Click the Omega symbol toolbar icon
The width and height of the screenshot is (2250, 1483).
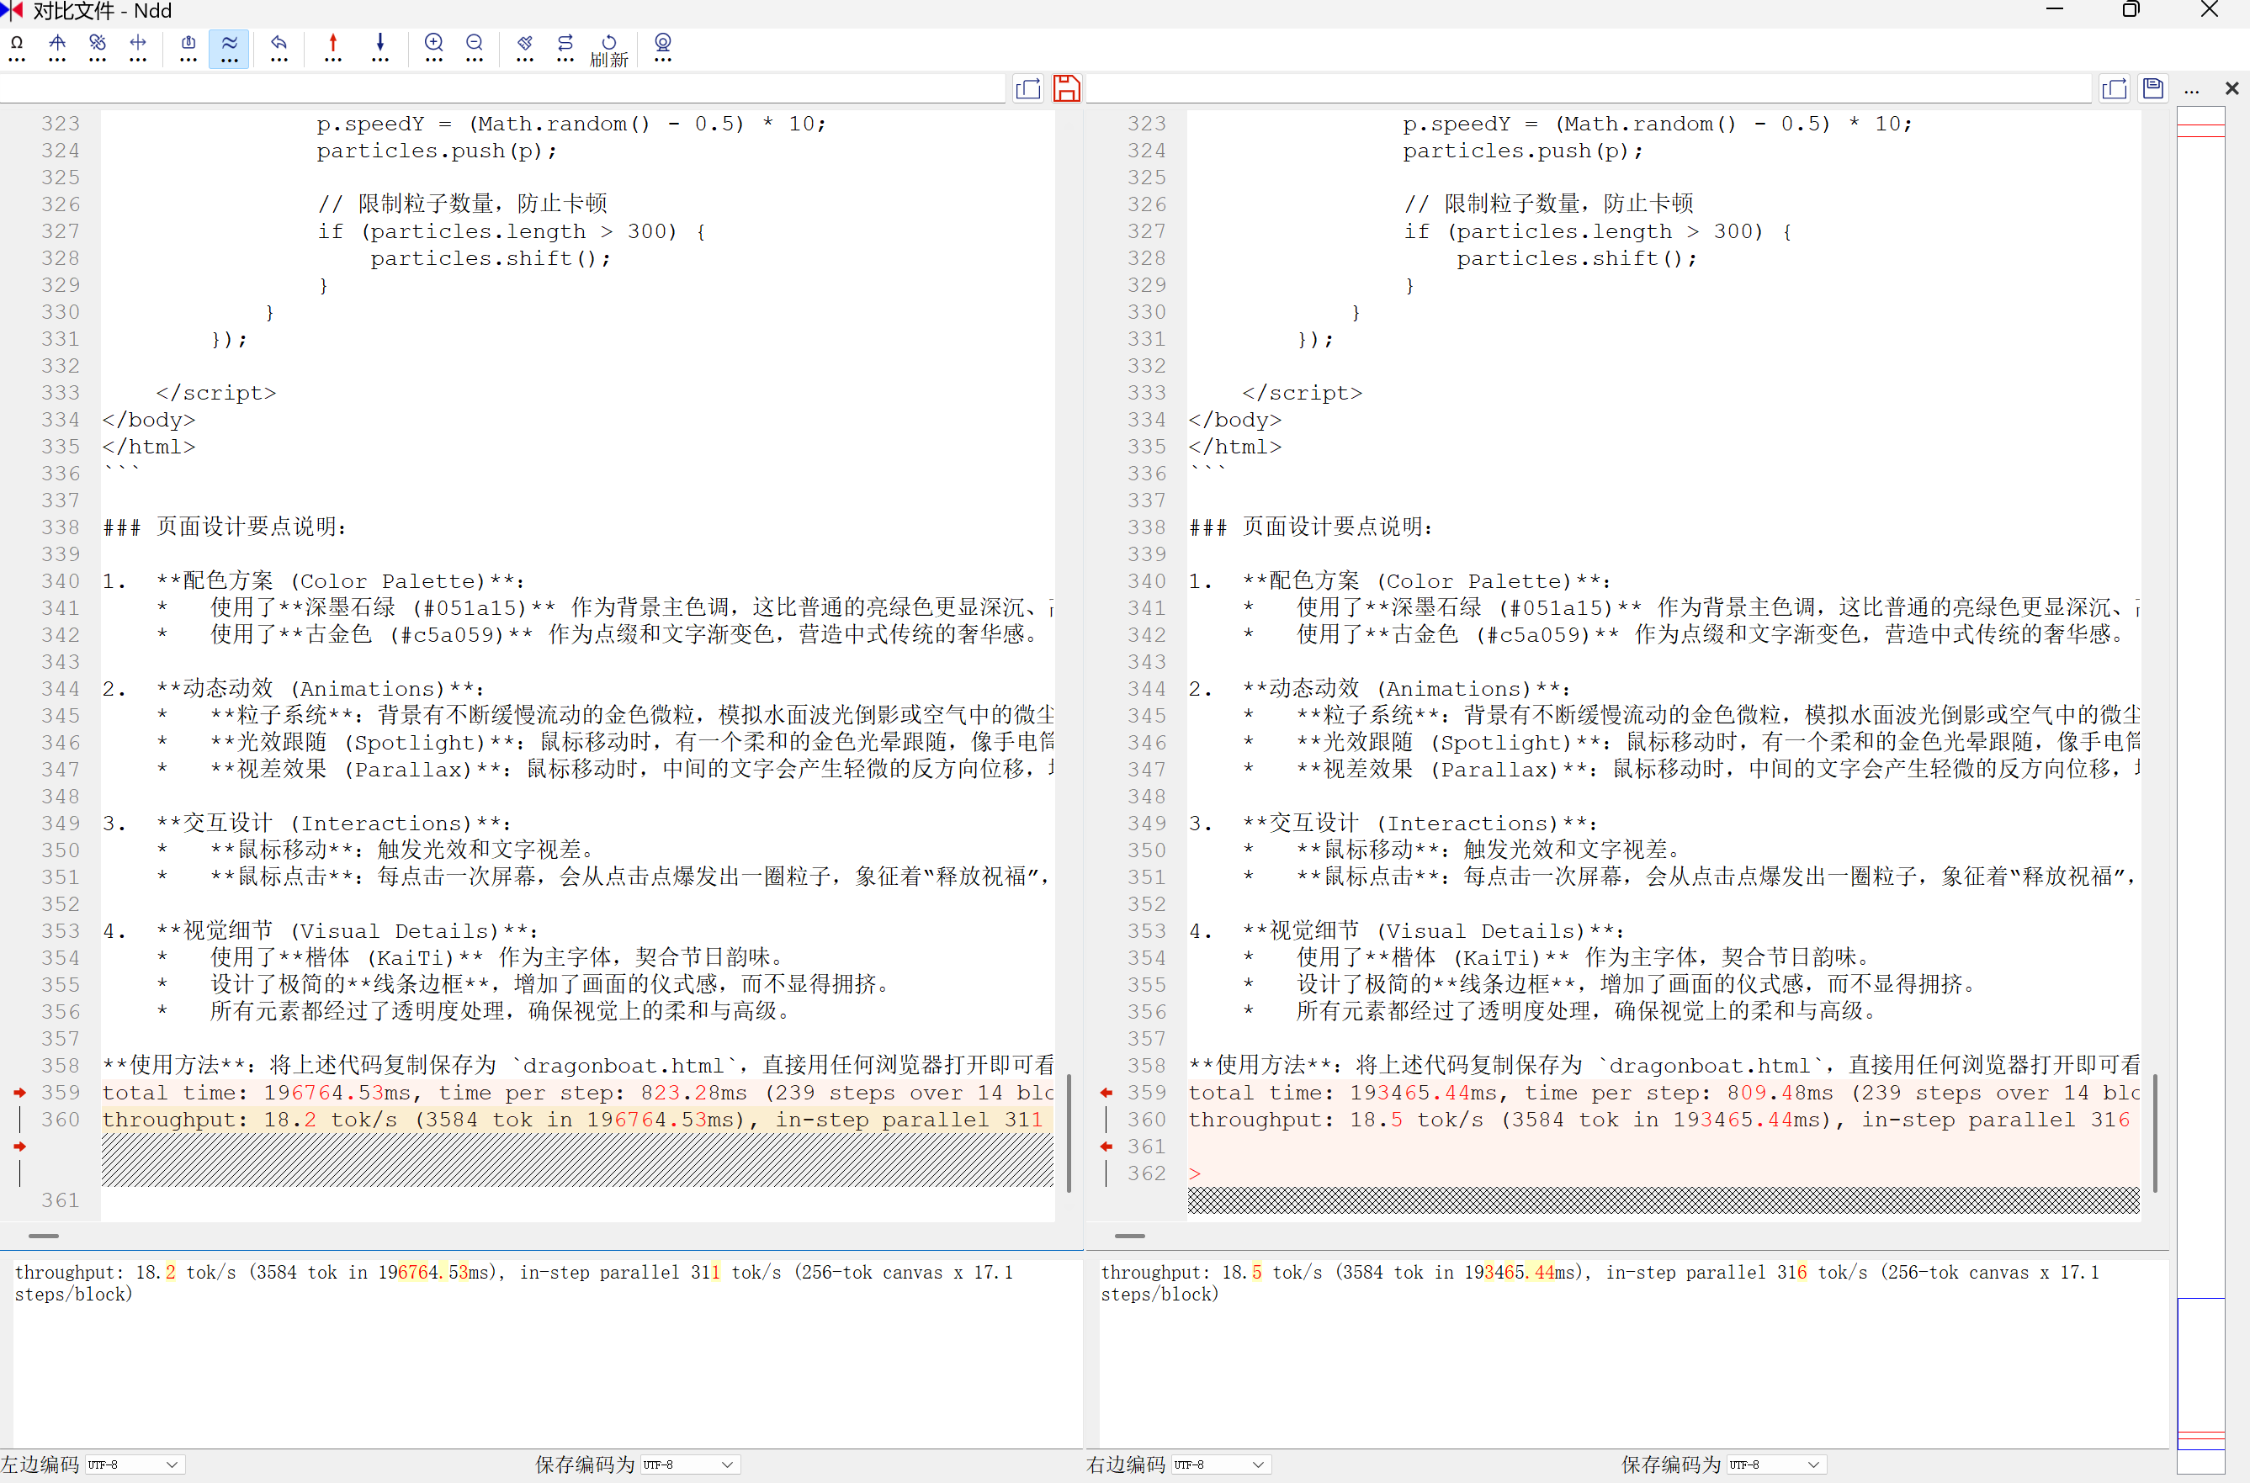click(x=17, y=48)
